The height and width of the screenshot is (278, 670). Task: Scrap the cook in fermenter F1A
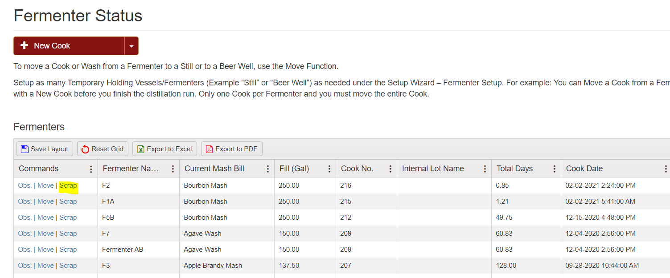click(68, 201)
